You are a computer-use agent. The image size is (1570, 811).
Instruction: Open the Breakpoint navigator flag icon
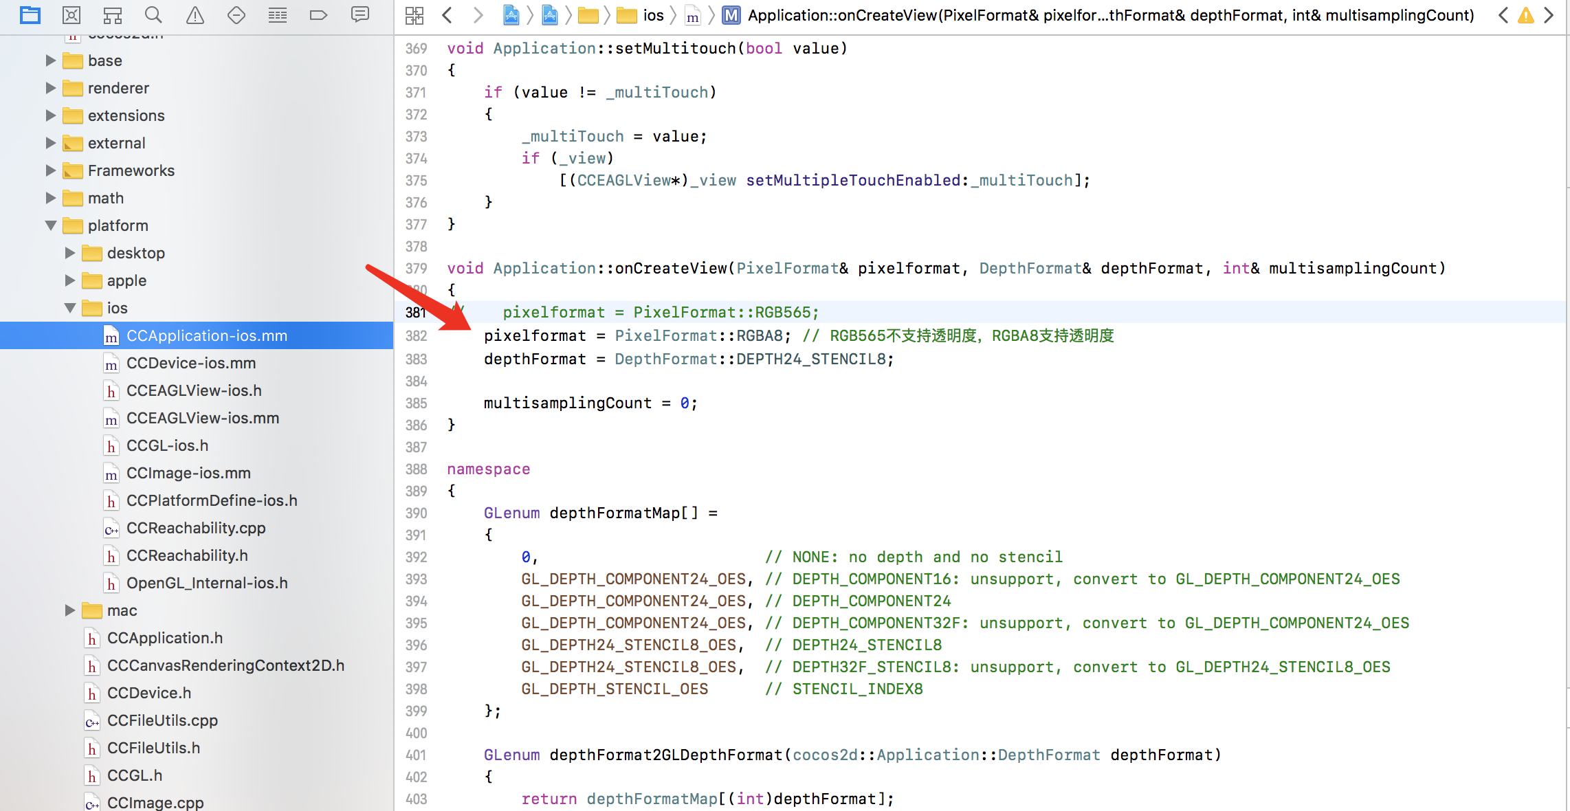318,15
